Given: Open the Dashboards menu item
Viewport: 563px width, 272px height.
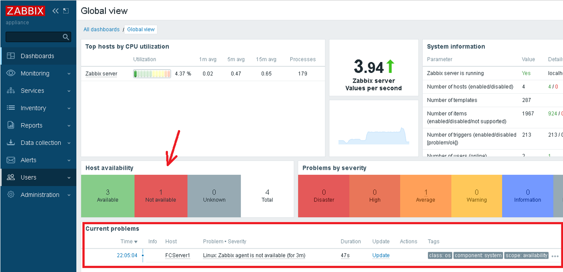Looking at the screenshot, I should pyautogui.click(x=38, y=56).
